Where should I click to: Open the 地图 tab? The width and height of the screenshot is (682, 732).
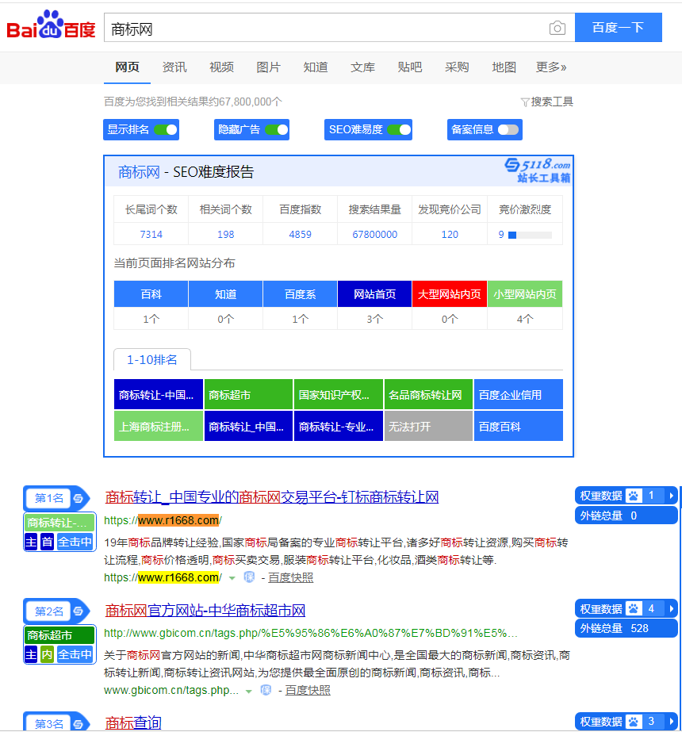(x=504, y=67)
